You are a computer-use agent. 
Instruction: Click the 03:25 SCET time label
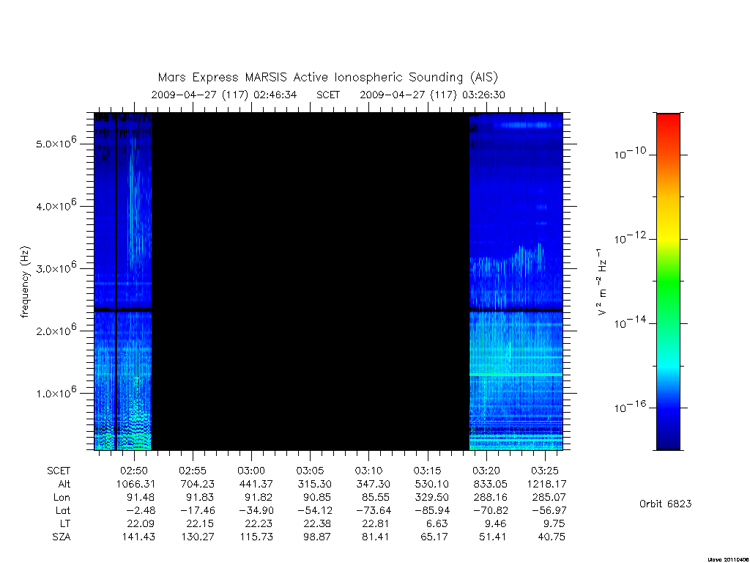click(545, 471)
